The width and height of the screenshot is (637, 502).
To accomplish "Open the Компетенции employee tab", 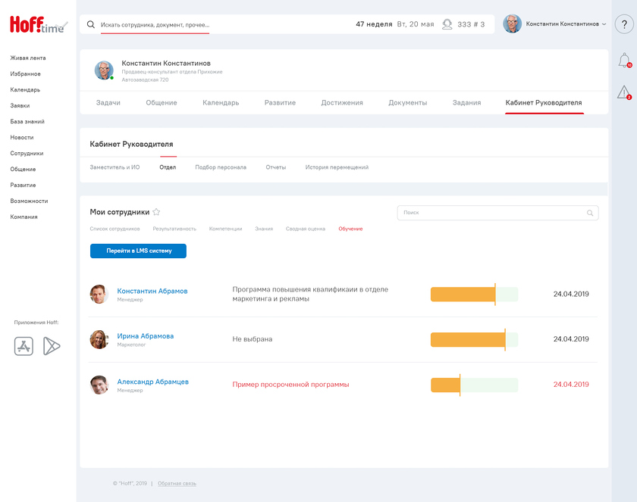I will (225, 229).
